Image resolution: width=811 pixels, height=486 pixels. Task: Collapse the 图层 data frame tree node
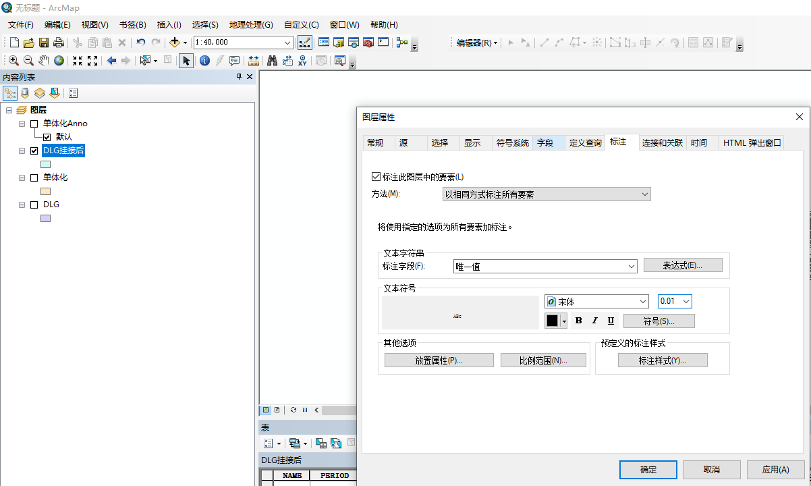point(9,110)
